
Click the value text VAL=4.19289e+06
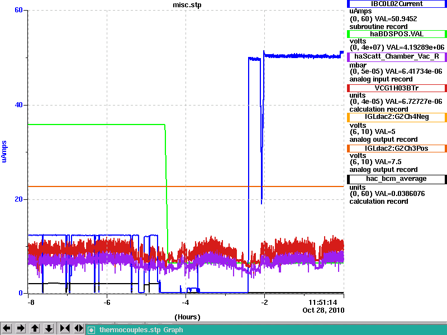(417, 47)
